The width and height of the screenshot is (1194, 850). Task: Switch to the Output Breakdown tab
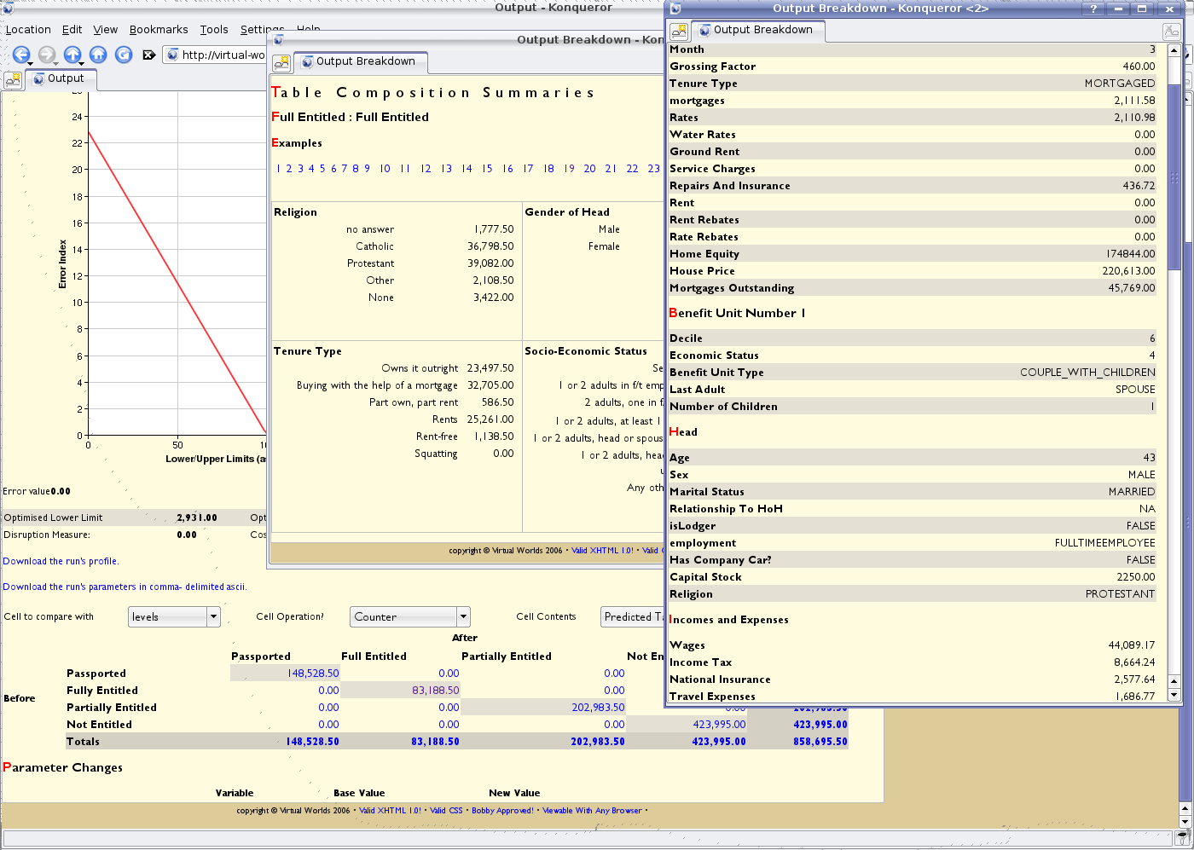click(757, 31)
